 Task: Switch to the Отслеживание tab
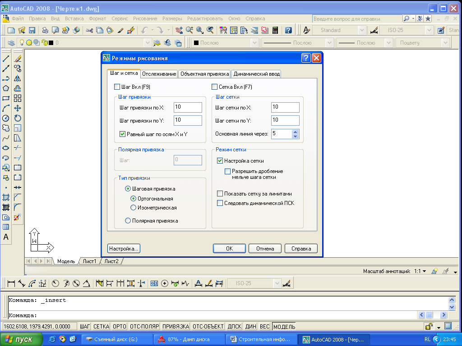coord(159,74)
